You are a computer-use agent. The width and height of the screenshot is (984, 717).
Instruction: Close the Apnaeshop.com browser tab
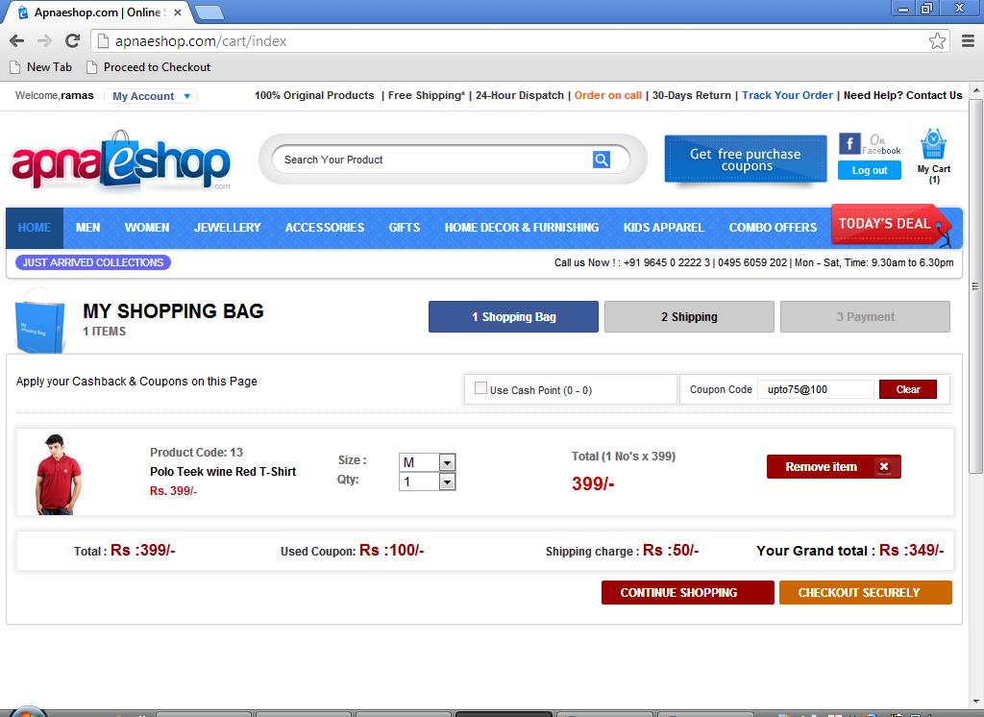click(x=178, y=12)
